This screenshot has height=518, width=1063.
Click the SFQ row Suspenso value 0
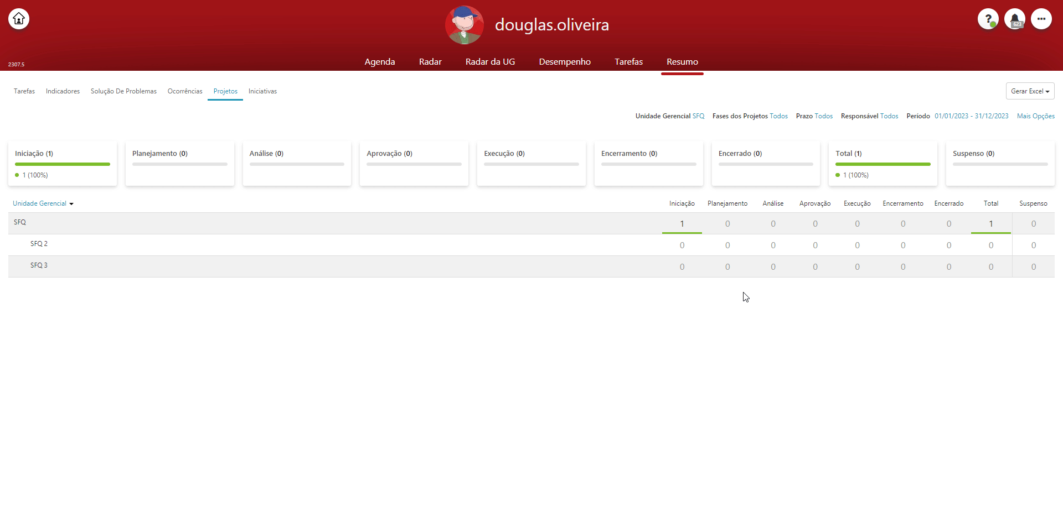pyautogui.click(x=1034, y=224)
